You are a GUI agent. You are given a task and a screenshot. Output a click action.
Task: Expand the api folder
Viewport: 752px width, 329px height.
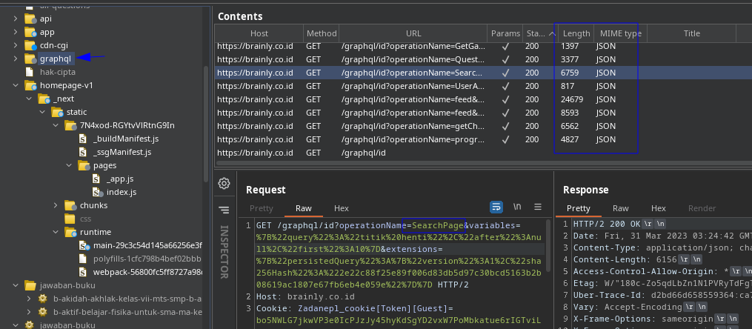[x=16, y=19]
